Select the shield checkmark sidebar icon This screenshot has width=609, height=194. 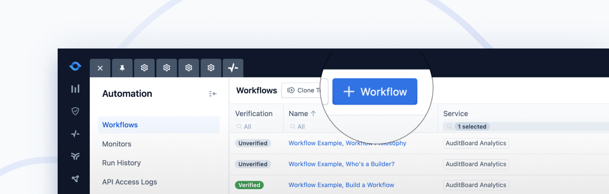(x=75, y=111)
